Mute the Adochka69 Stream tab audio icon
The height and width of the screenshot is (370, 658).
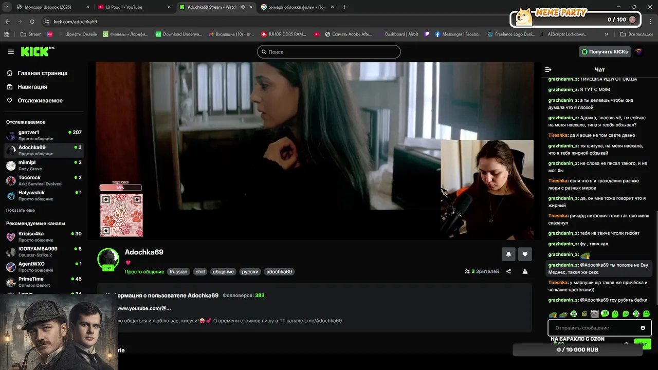243,7
